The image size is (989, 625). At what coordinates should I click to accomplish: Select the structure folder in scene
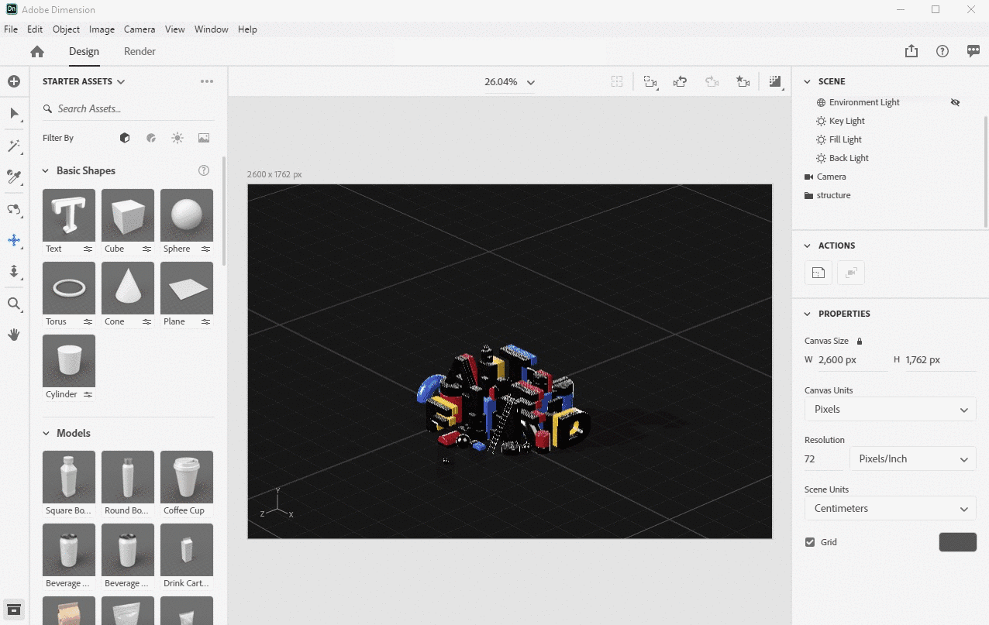coord(833,195)
